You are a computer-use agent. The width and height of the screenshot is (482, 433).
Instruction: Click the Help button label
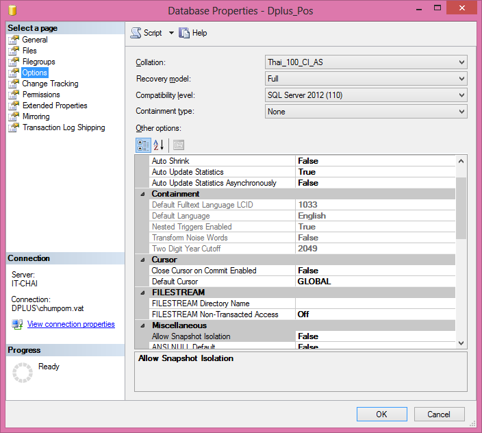point(199,33)
